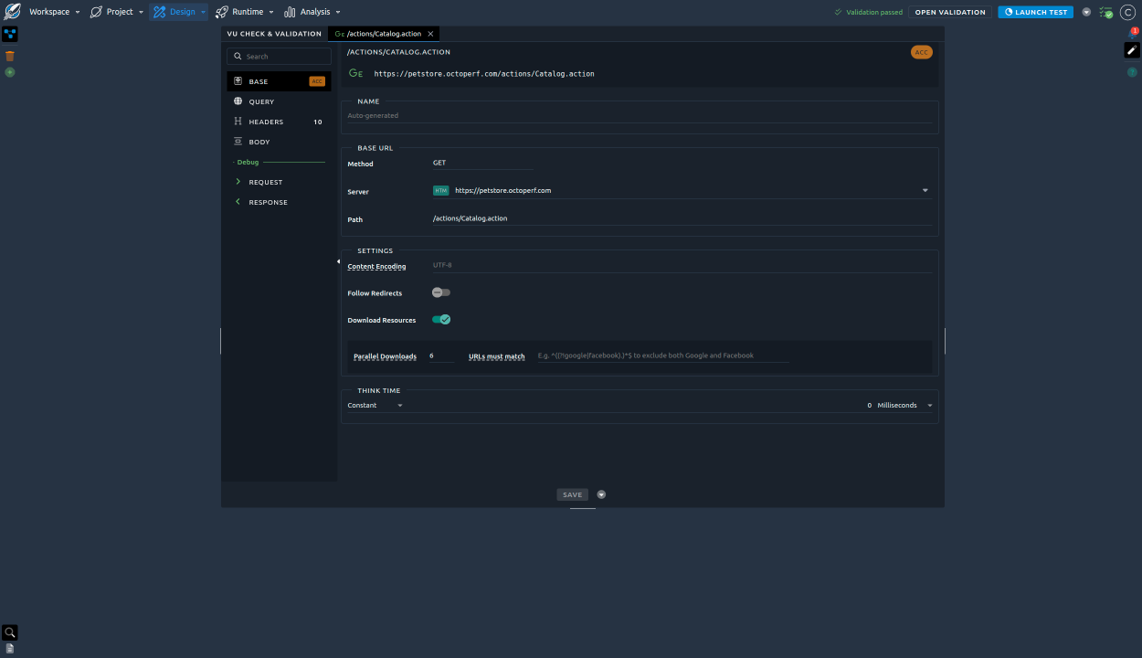
Task: Toggle the Download Resources switch
Action: click(x=441, y=320)
